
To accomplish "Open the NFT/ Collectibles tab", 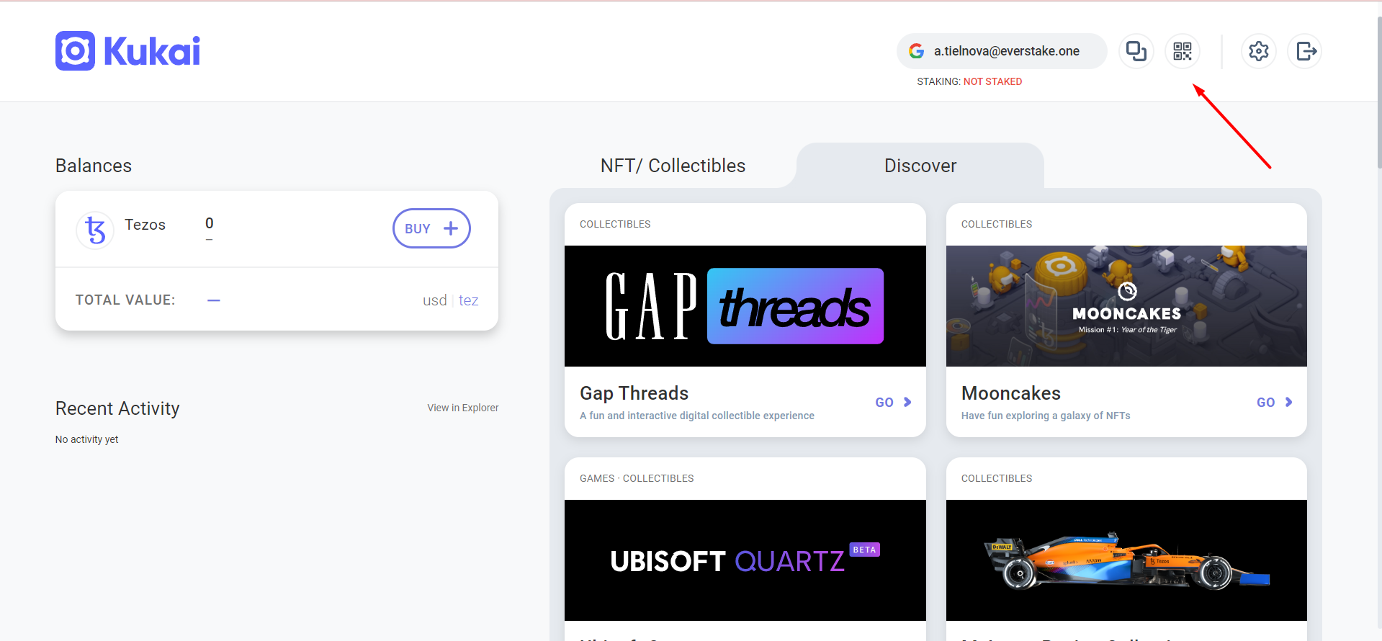I will coord(673,166).
